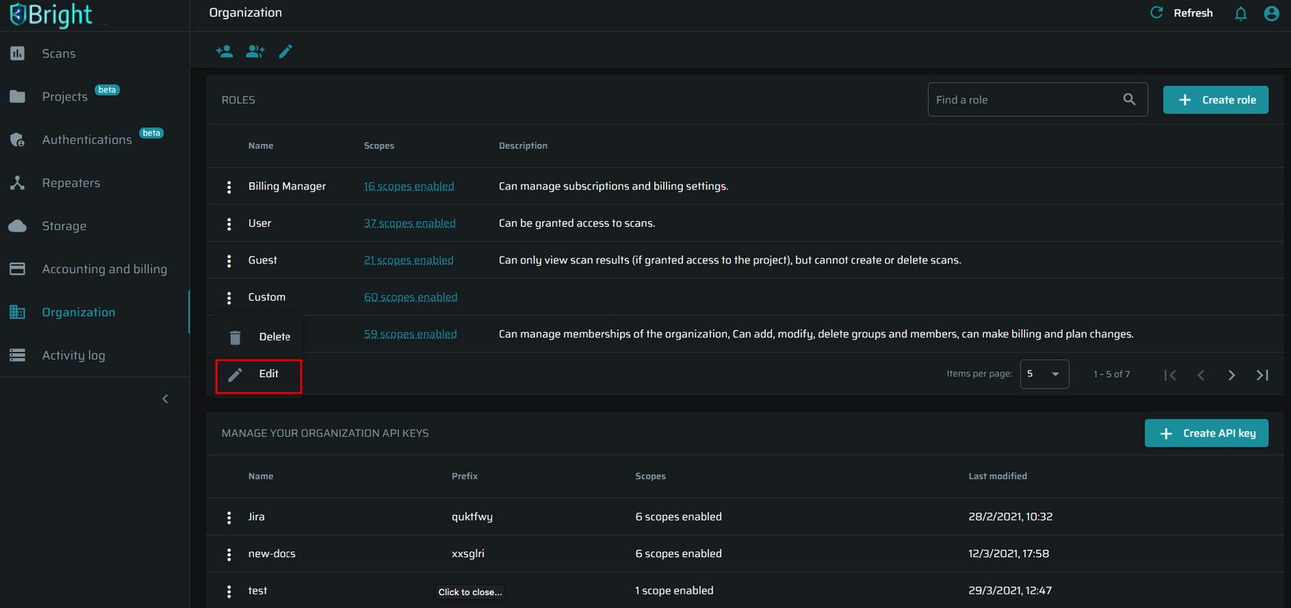Open the three-dot menu for Guest role
Screen dimensions: 1291x608
[229, 261]
